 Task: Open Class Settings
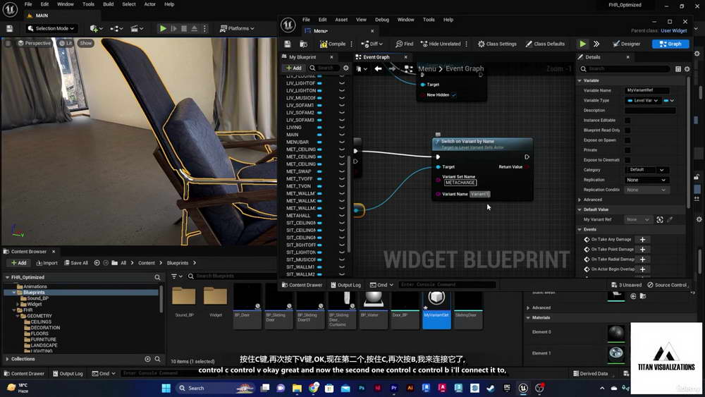(x=497, y=44)
